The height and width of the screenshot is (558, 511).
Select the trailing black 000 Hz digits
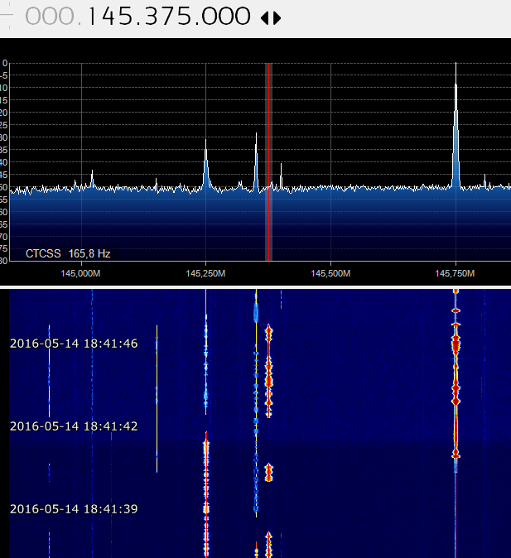point(226,17)
